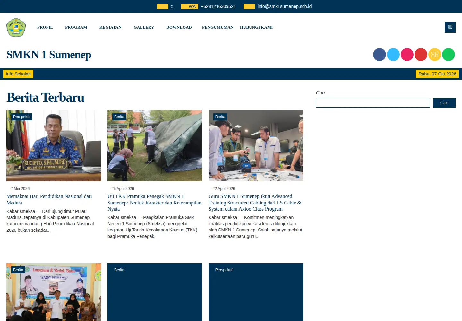Click the date text "25 April 2026"
The image size is (462, 321).
click(x=123, y=189)
